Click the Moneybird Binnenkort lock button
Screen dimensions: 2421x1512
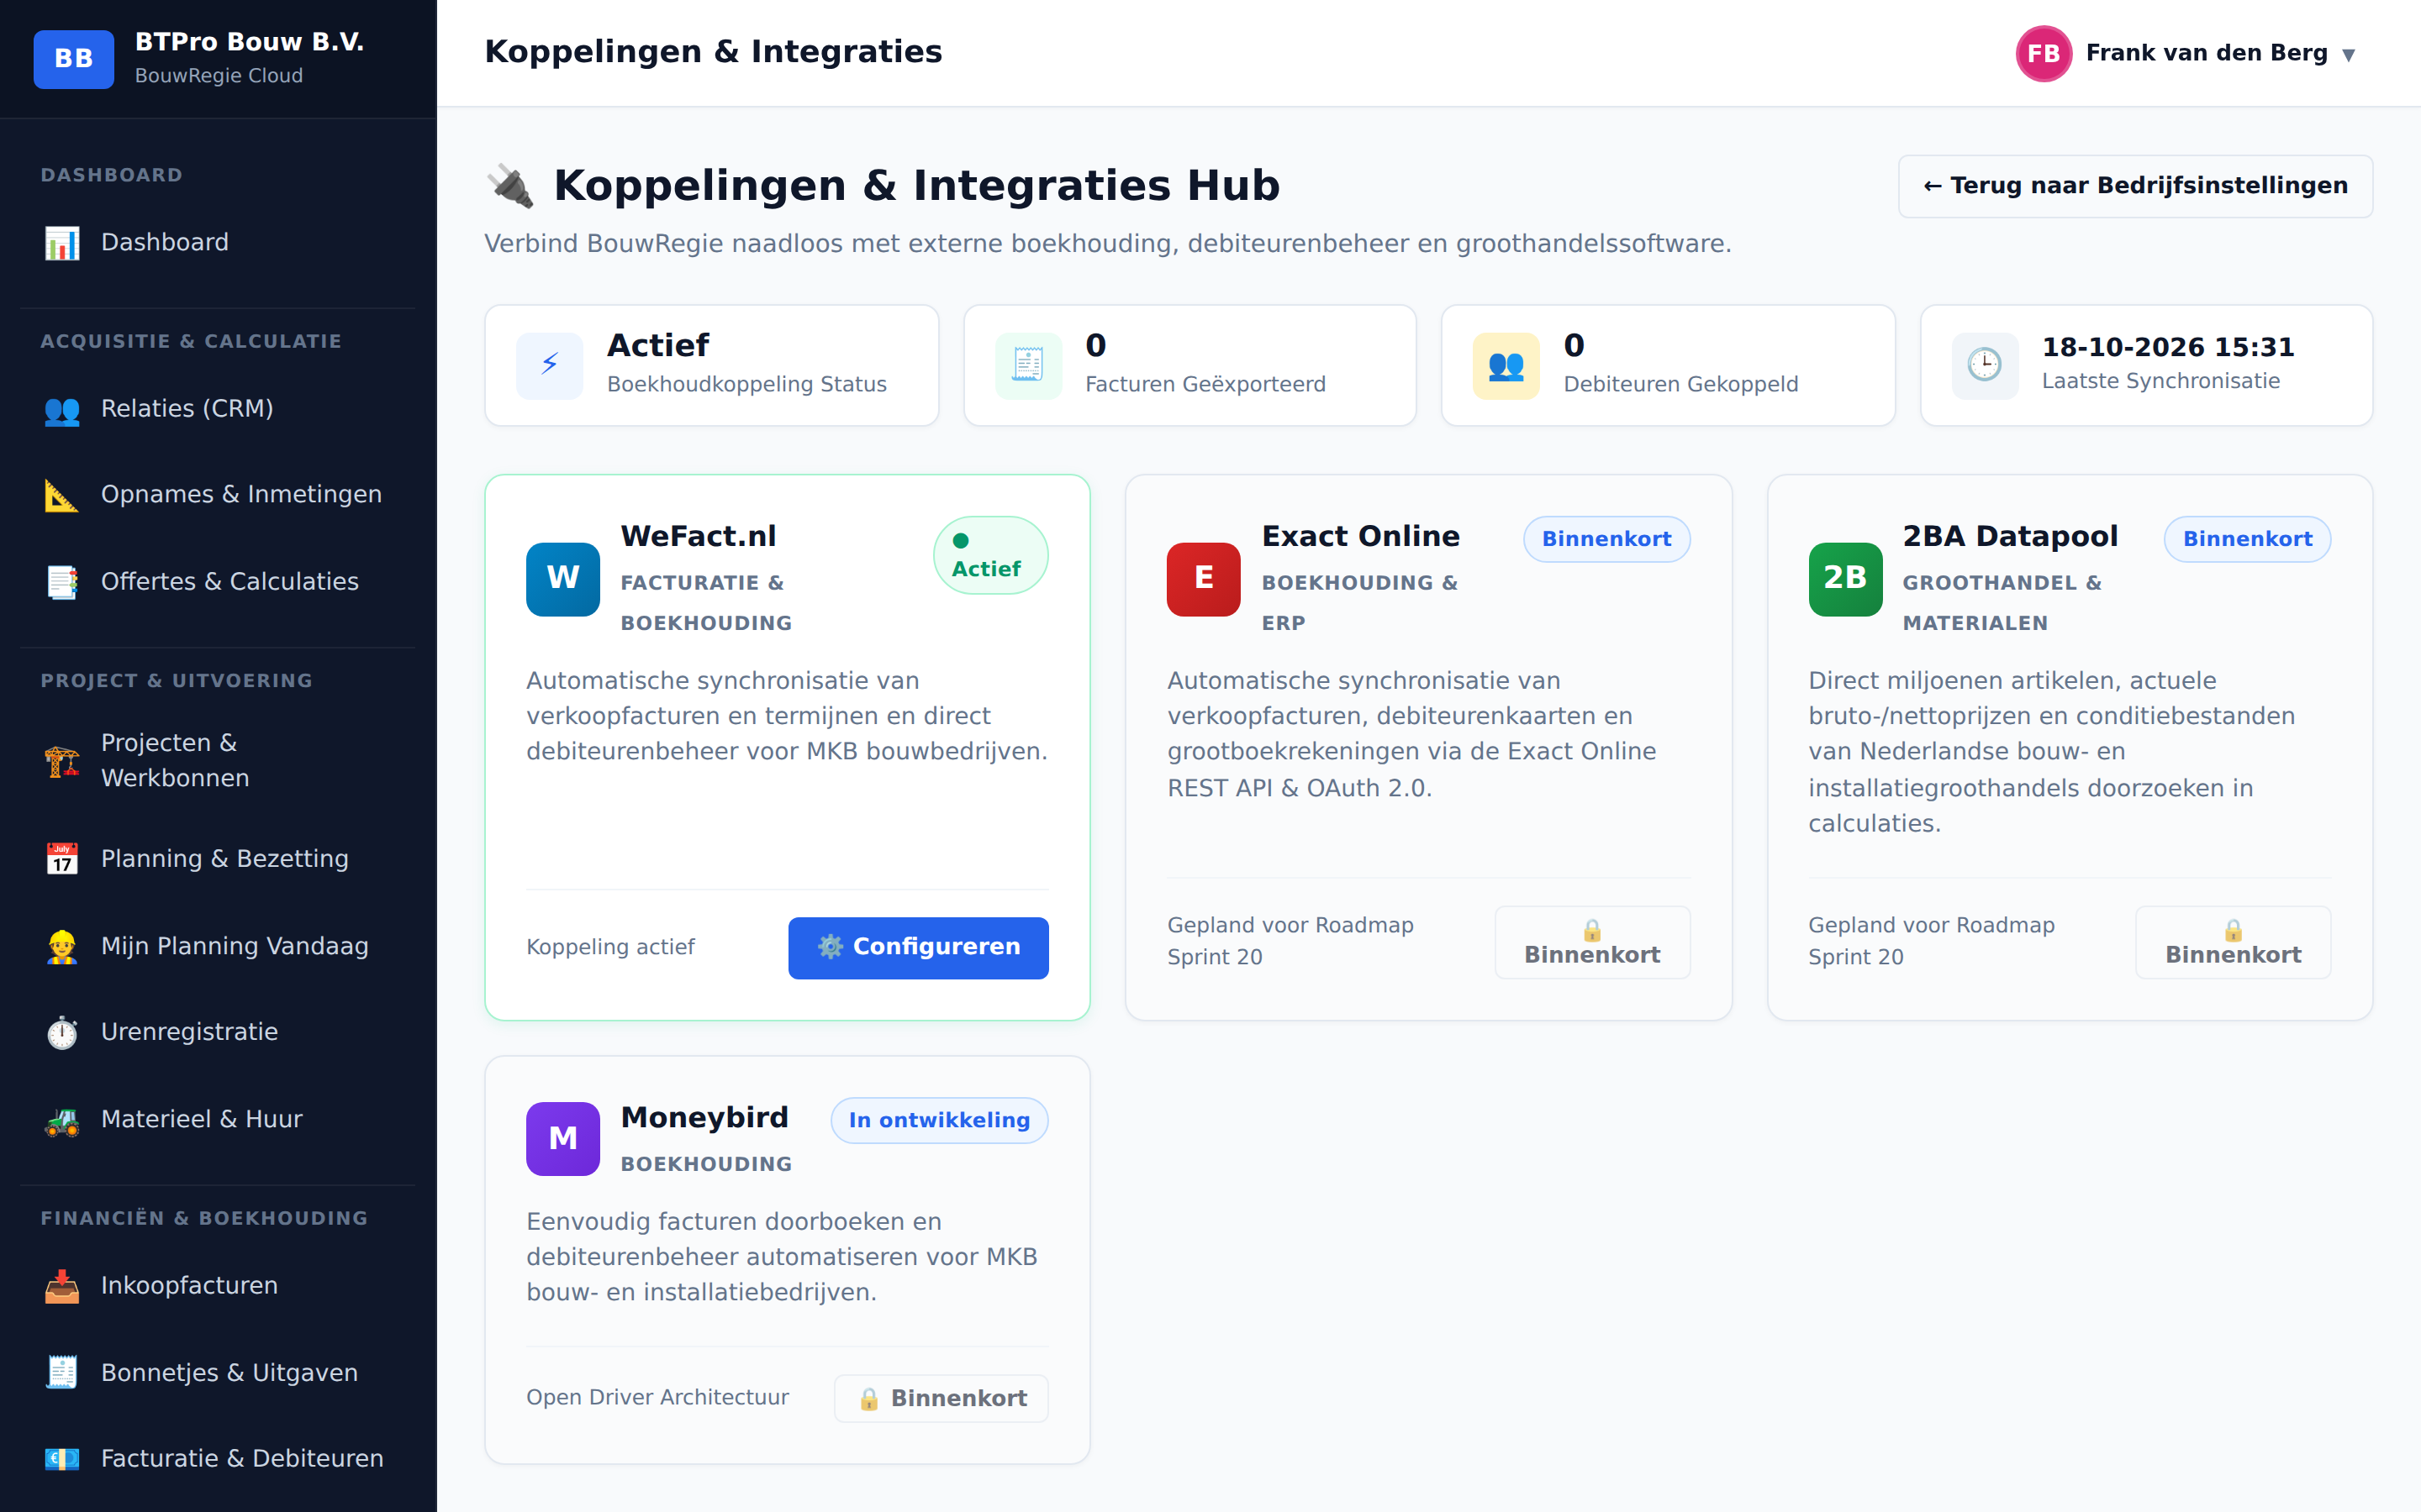[x=941, y=1398]
